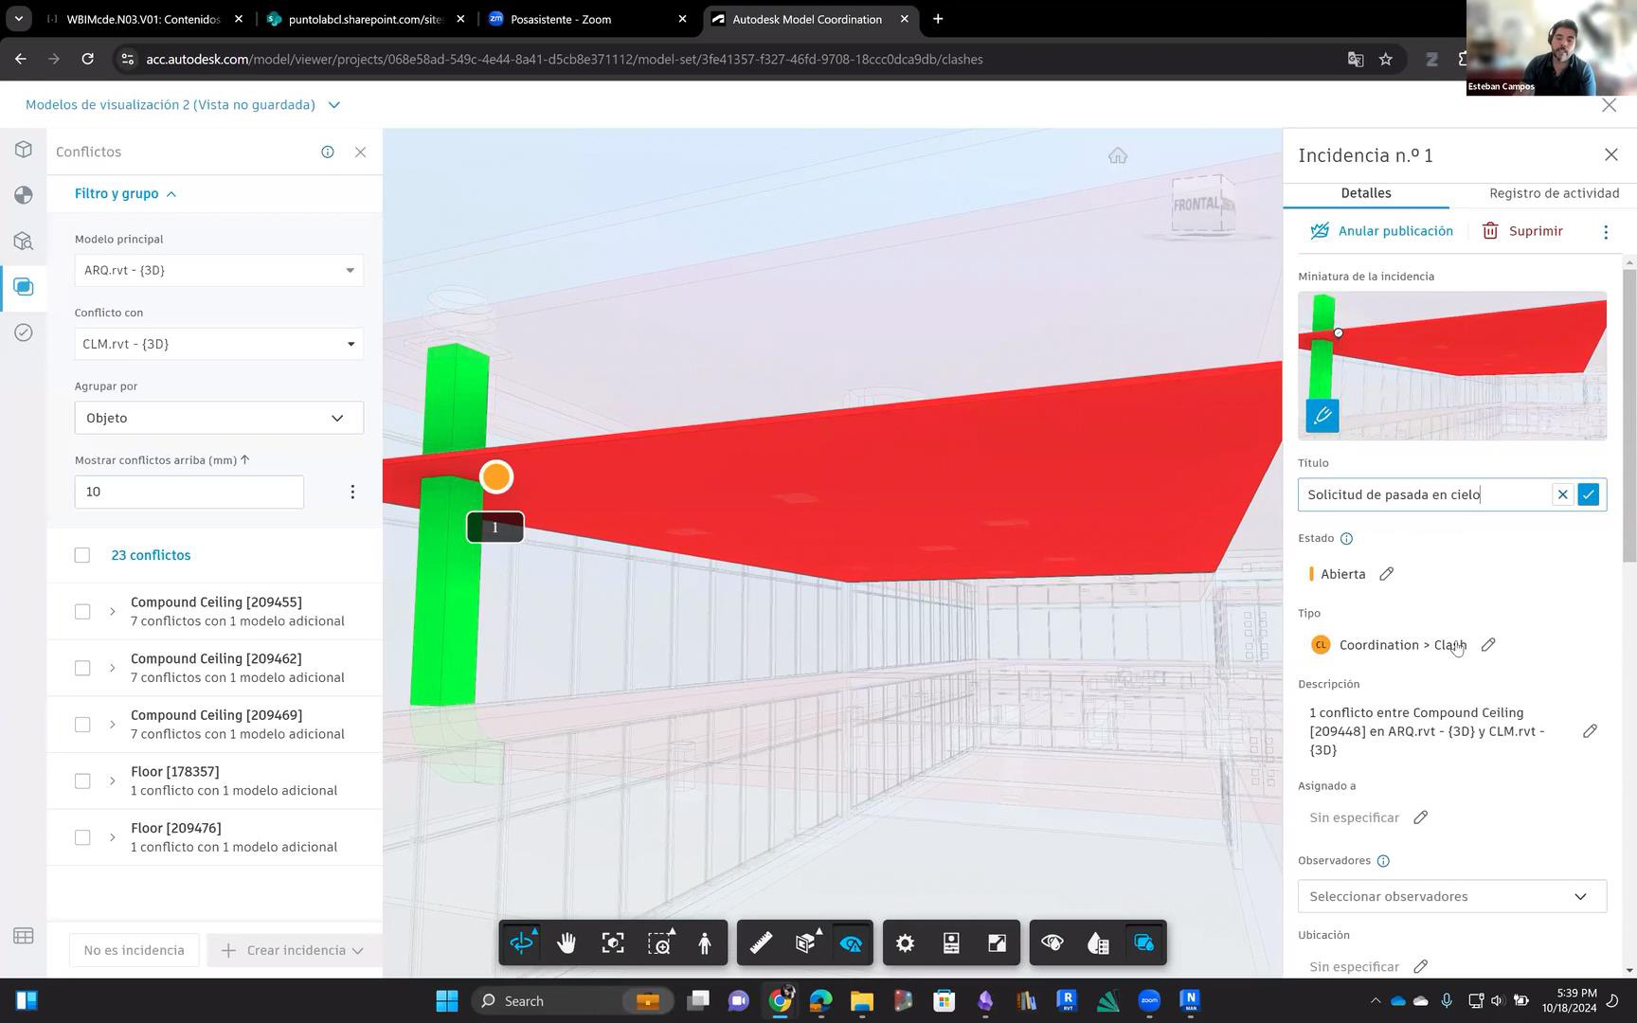
Task: Edit the incident thumbnail markup pencil
Action: coord(1322,416)
